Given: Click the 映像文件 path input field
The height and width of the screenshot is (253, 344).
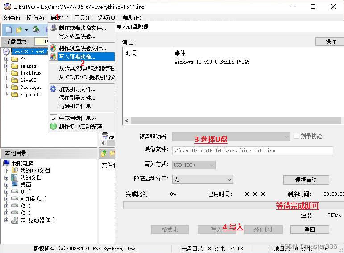Looking at the screenshot, I should coord(253,150).
